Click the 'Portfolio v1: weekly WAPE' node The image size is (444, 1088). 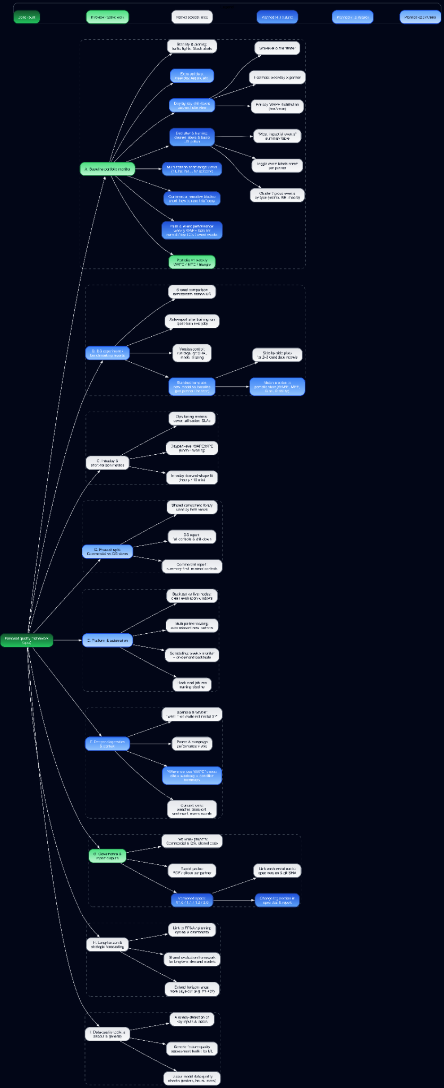[x=192, y=262]
